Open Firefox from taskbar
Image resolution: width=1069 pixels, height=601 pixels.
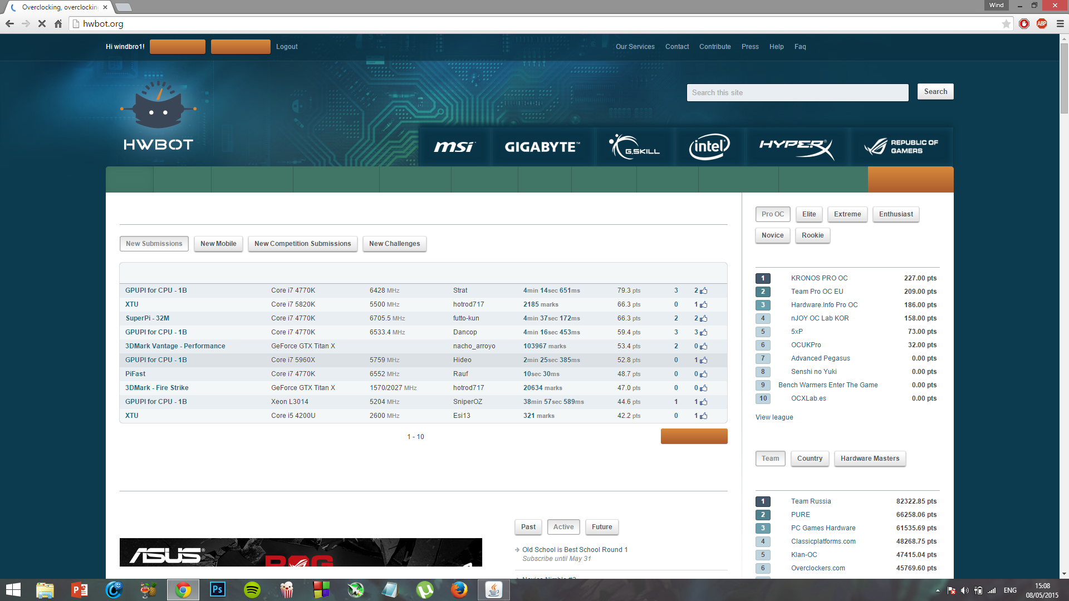coord(459,590)
